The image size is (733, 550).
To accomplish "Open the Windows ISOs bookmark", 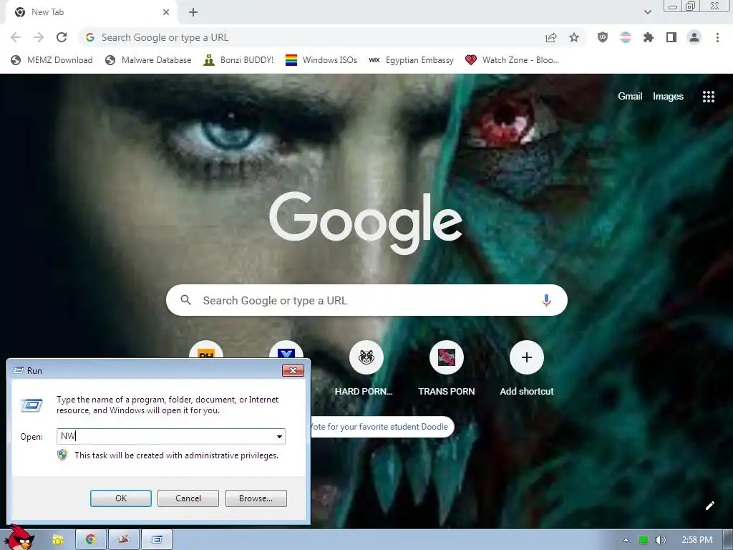I will click(321, 60).
